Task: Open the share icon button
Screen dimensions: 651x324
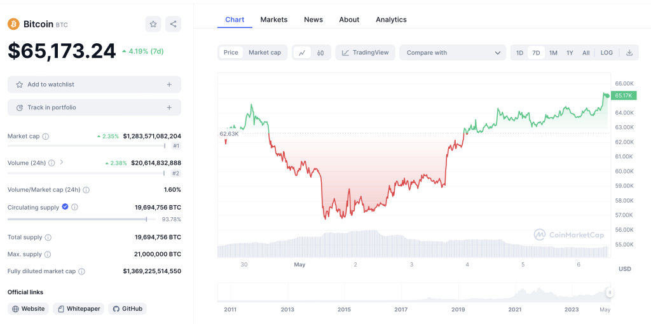Action: coord(173,24)
